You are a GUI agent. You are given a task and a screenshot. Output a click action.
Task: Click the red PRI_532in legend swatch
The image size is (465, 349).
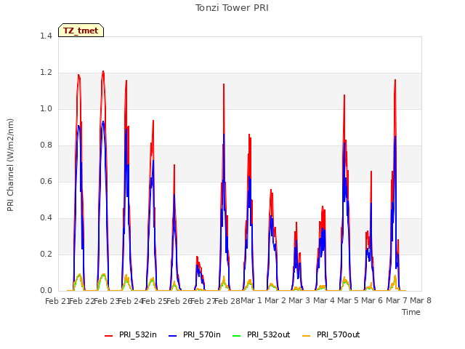tap(108, 336)
